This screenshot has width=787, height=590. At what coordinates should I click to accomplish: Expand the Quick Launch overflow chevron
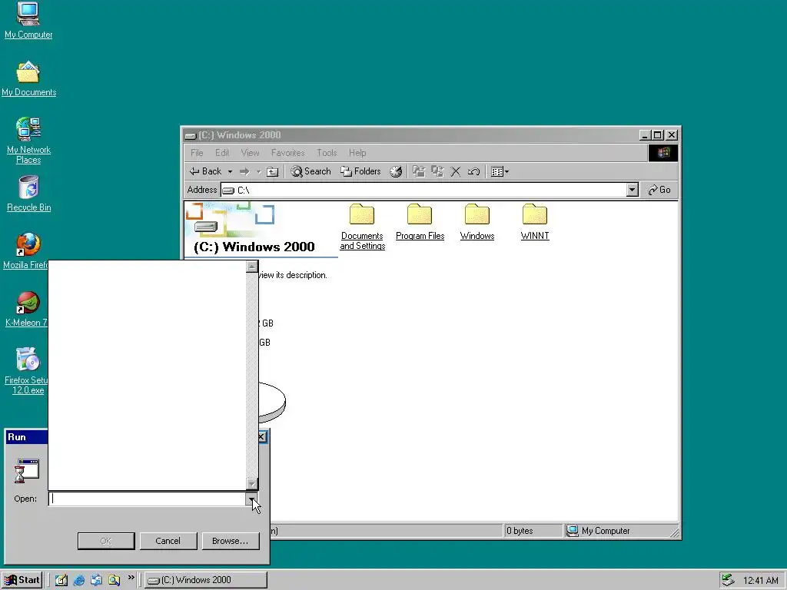(131, 578)
